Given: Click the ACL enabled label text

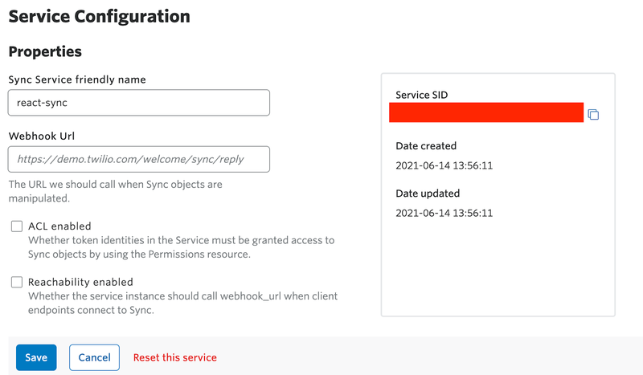Looking at the screenshot, I should click(x=59, y=226).
